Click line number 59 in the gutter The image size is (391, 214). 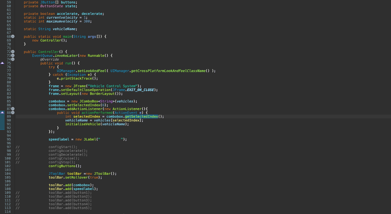(9, 2)
